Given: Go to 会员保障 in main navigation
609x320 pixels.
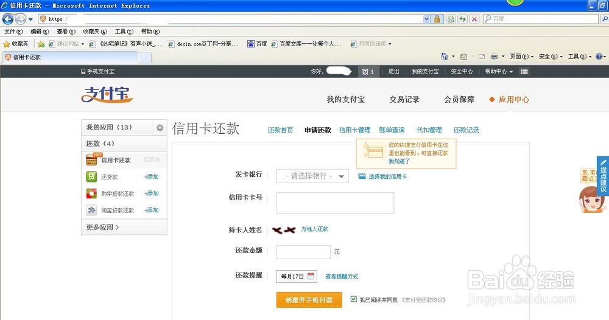Looking at the screenshot, I should pyautogui.click(x=459, y=100).
